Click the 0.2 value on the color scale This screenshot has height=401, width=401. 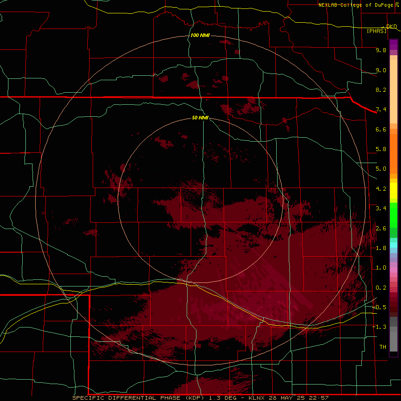[381, 288]
